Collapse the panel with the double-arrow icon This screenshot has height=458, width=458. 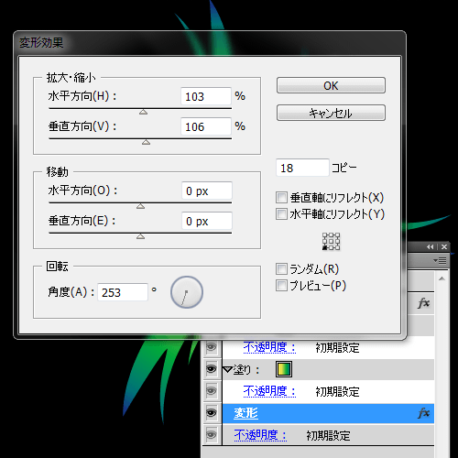tap(431, 246)
